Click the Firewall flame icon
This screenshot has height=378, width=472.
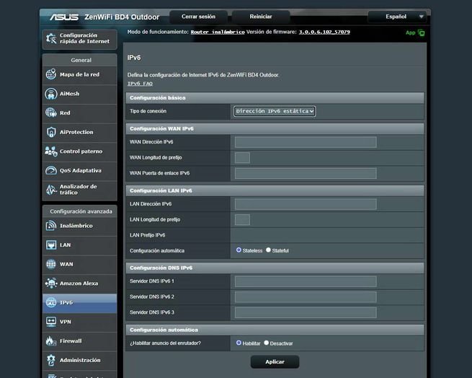(51, 340)
